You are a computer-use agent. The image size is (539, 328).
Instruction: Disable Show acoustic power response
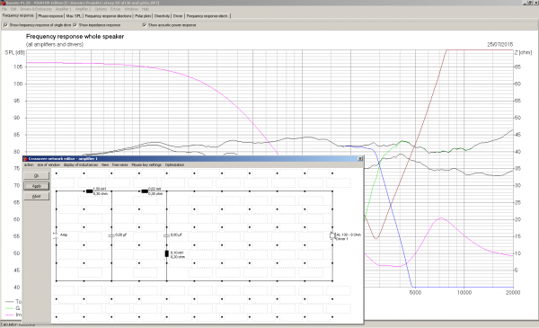coord(145,25)
